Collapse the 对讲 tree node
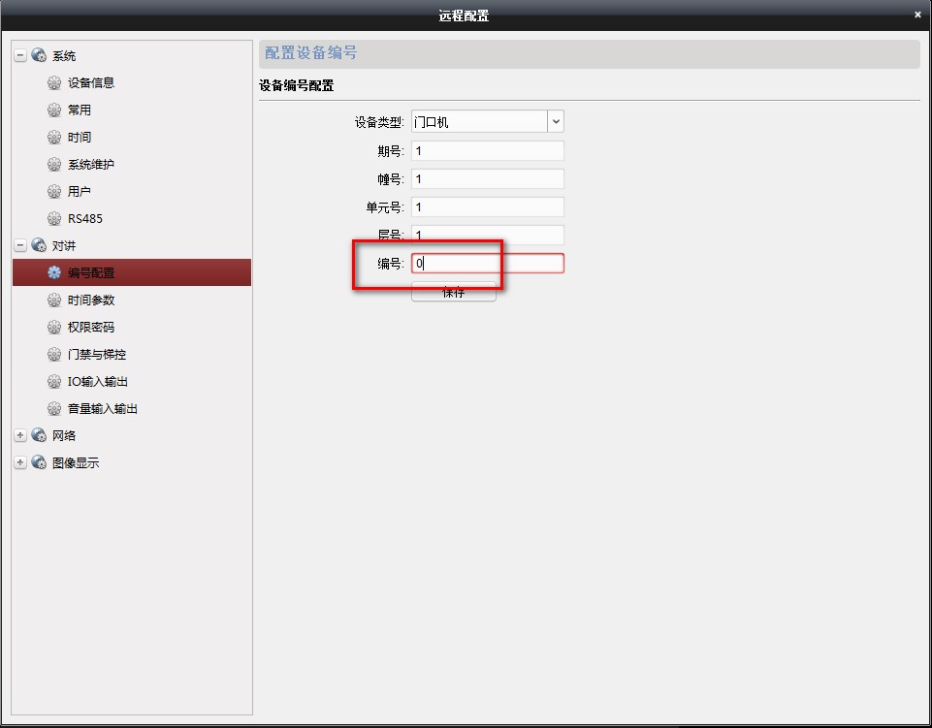The width and height of the screenshot is (932, 728). [20, 246]
